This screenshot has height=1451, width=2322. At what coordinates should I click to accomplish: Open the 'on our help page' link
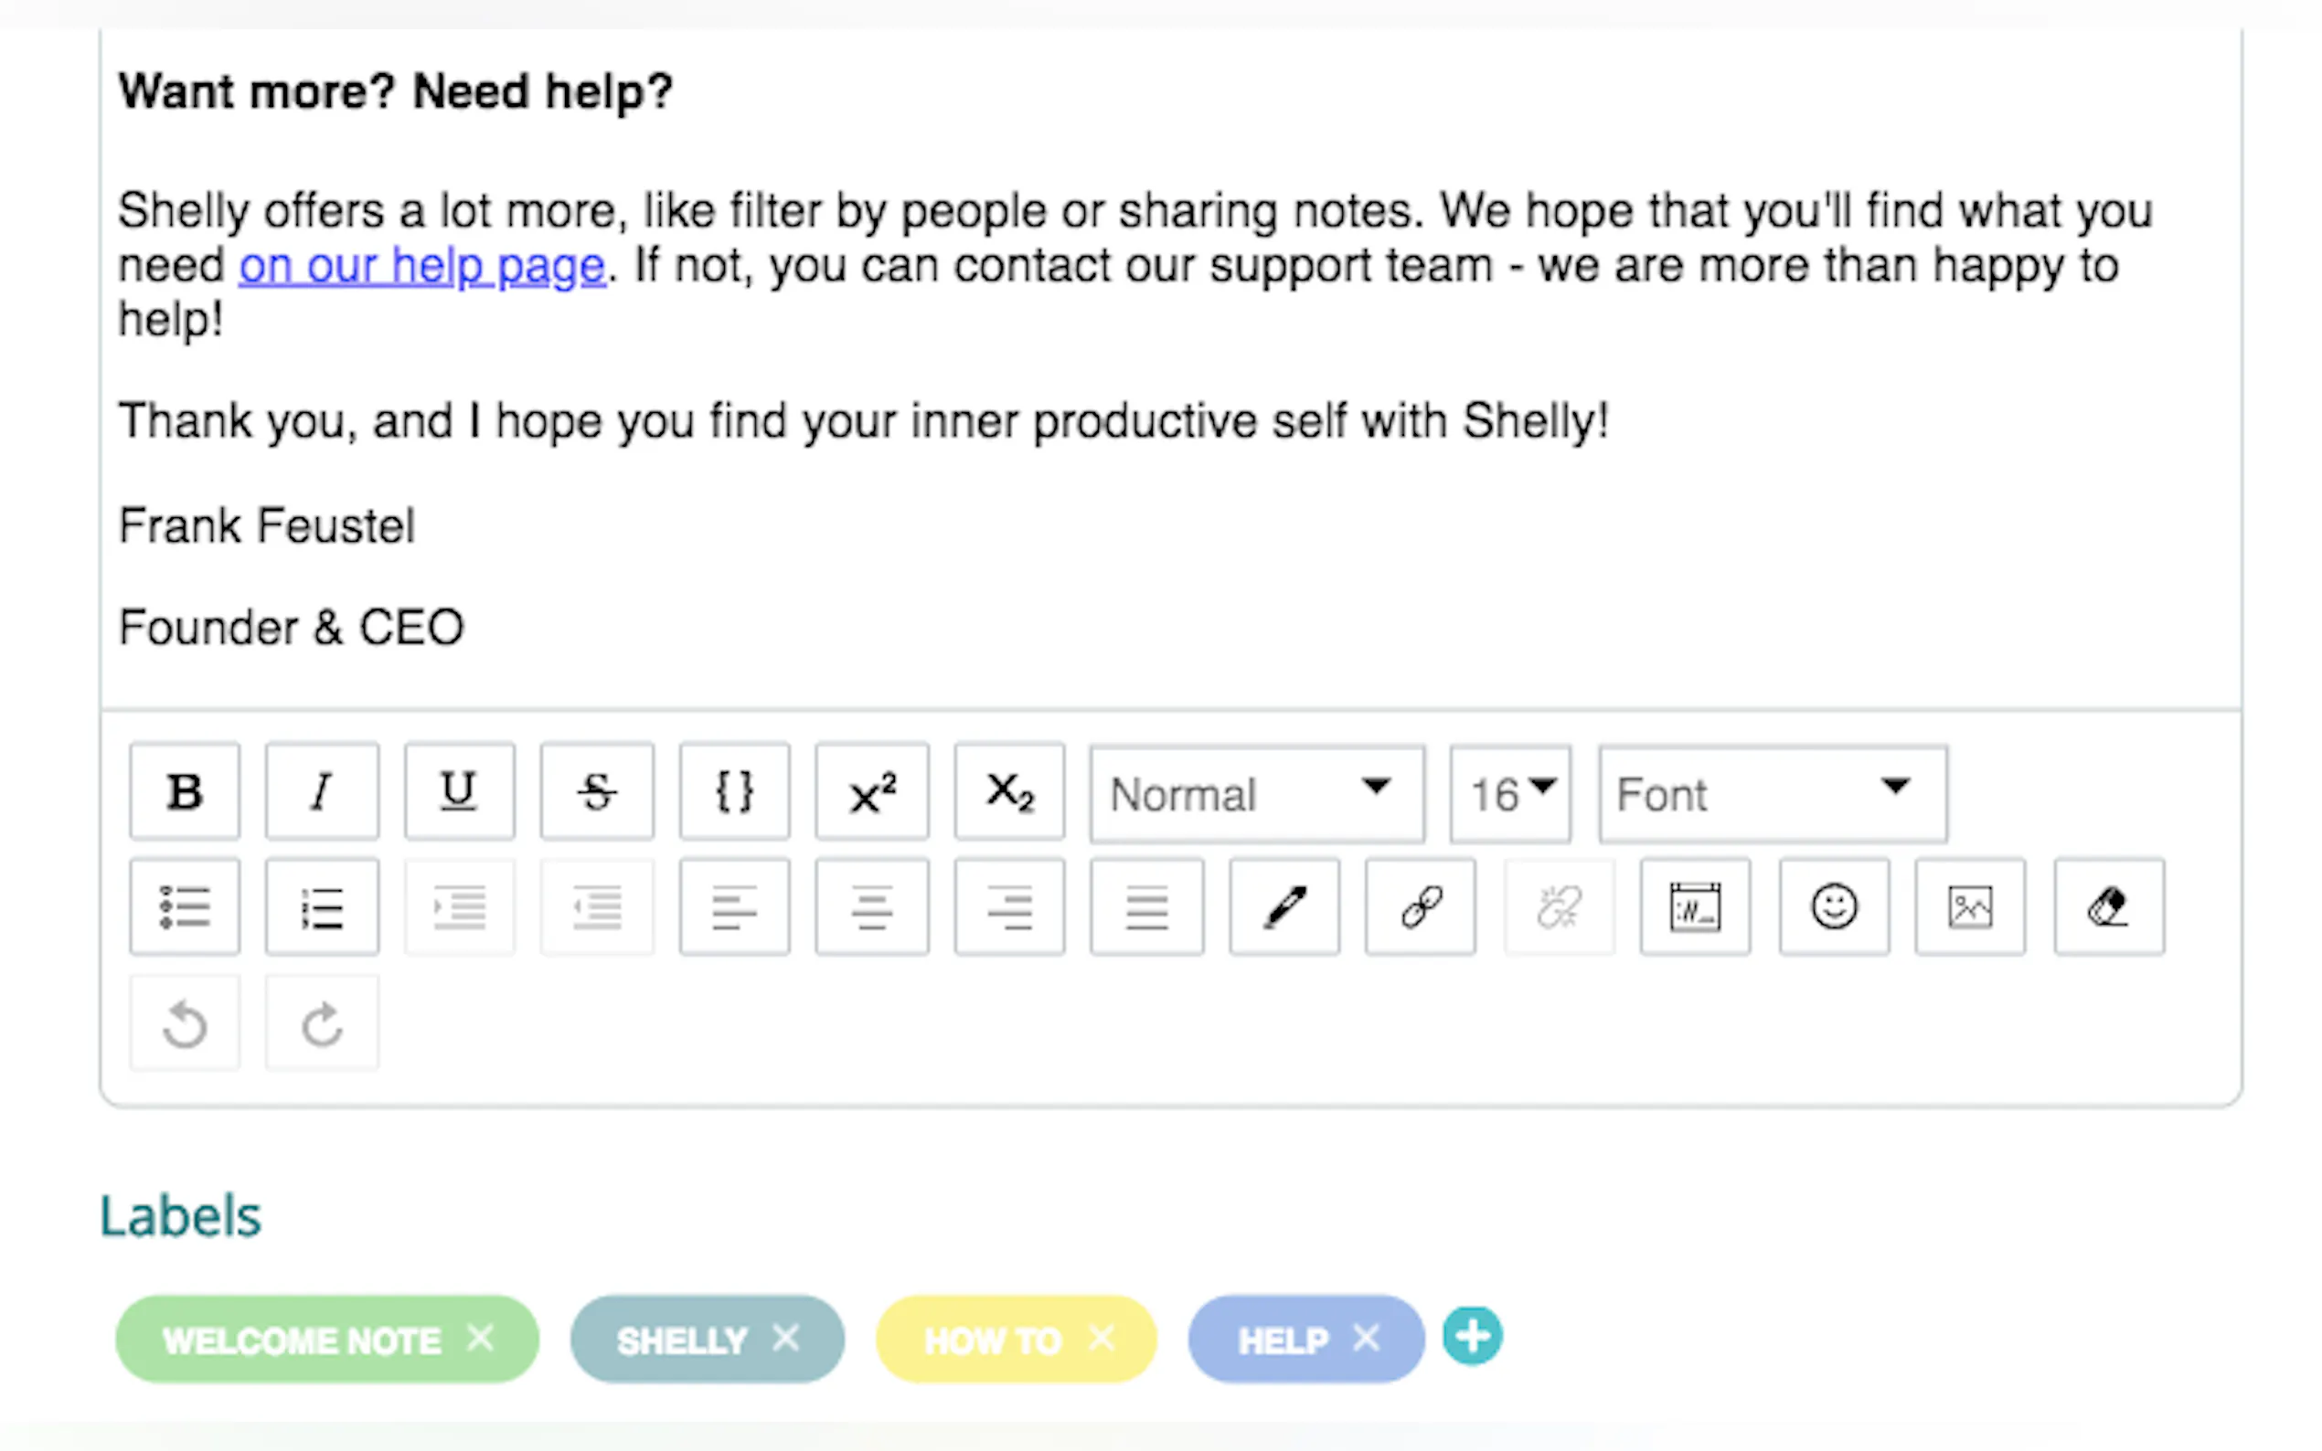coord(422,266)
